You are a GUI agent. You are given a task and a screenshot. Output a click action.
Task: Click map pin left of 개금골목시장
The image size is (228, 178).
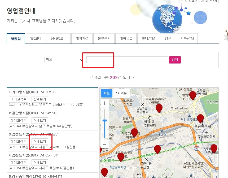click(x=104, y=172)
